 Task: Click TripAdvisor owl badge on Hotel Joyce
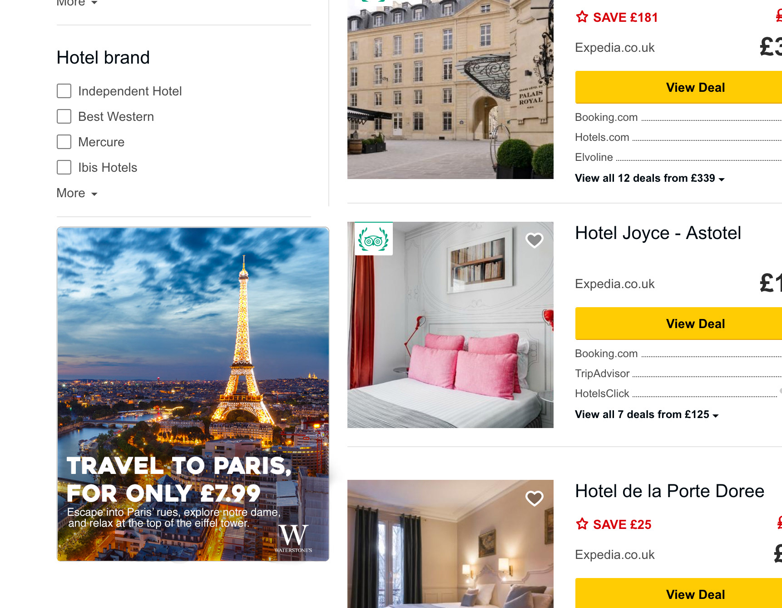[x=373, y=239]
